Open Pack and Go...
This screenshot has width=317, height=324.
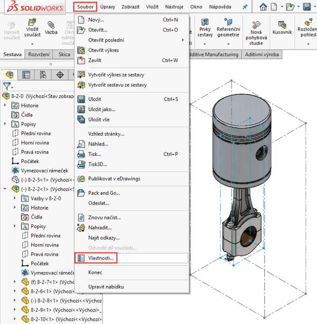click(x=131, y=193)
